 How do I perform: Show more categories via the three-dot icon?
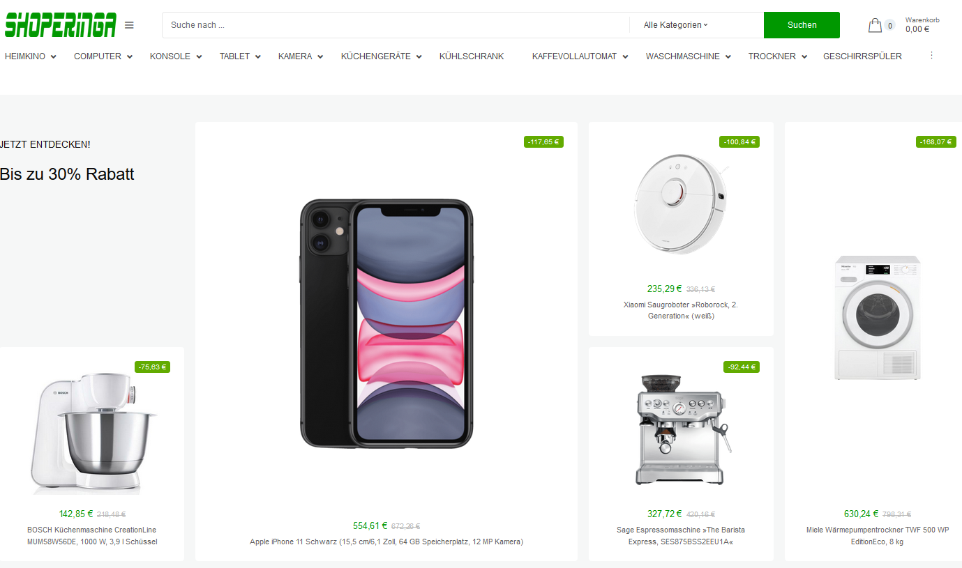coord(931,55)
